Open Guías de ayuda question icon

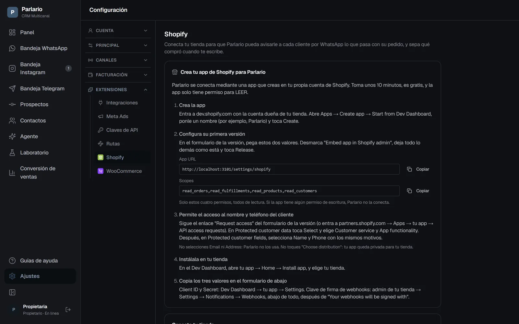tap(12, 260)
